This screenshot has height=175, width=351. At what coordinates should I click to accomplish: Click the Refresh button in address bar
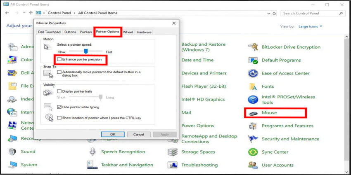pos(275,14)
